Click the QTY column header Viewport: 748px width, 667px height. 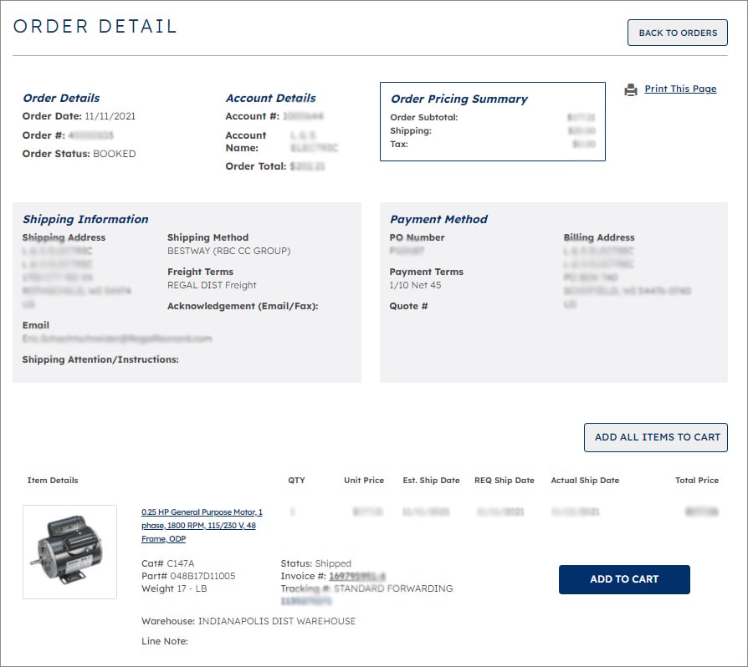pyautogui.click(x=296, y=481)
